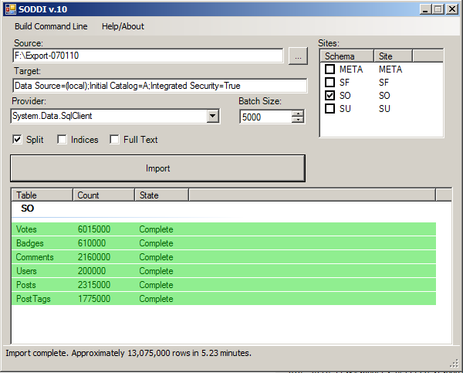Image resolution: width=463 pixels, height=373 pixels.
Task: Select the Users table row
Action: [224, 271]
